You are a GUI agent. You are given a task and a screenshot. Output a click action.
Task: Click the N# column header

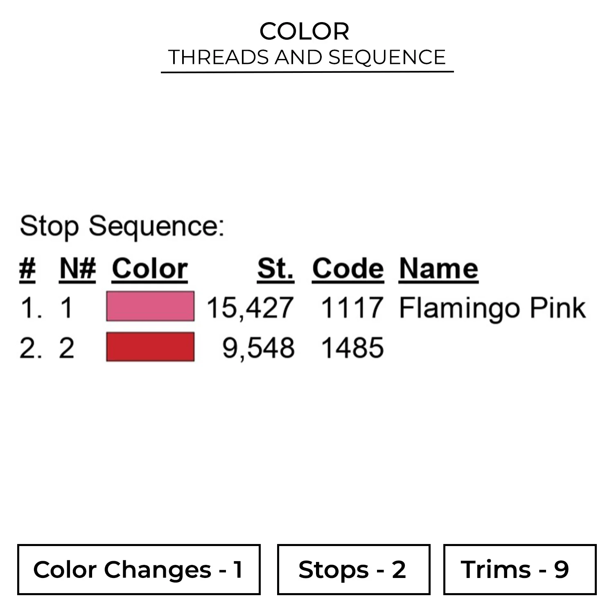[x=77, y=269]
